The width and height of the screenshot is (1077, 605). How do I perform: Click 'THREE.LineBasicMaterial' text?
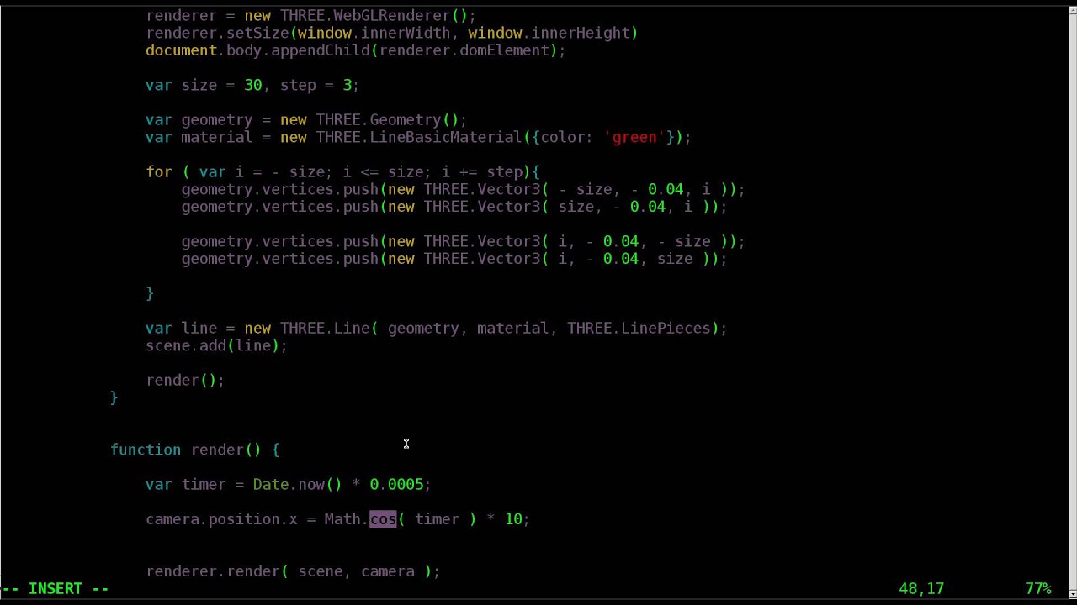(x=419, y=137)
